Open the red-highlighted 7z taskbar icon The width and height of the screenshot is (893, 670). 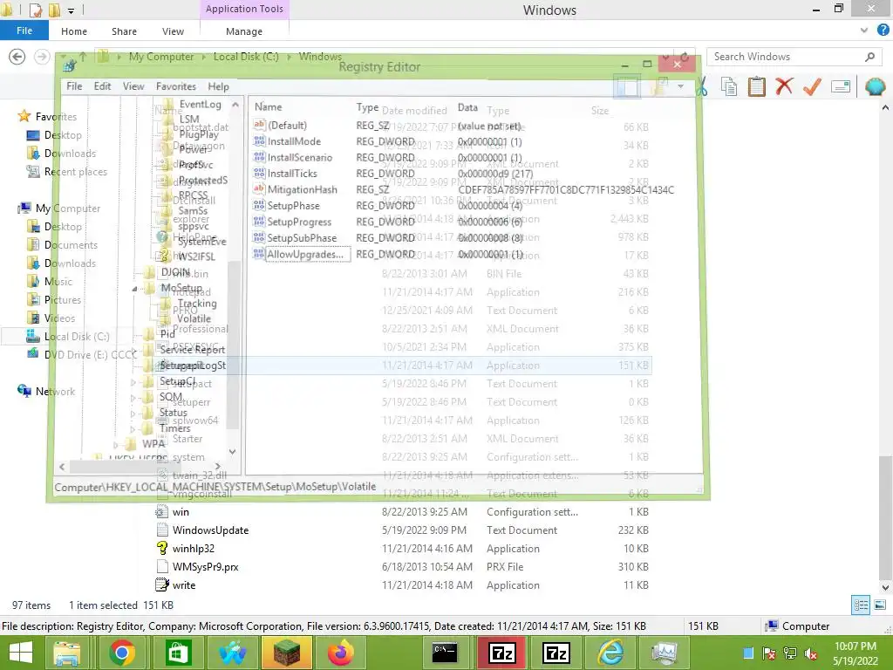coord(501,653)
